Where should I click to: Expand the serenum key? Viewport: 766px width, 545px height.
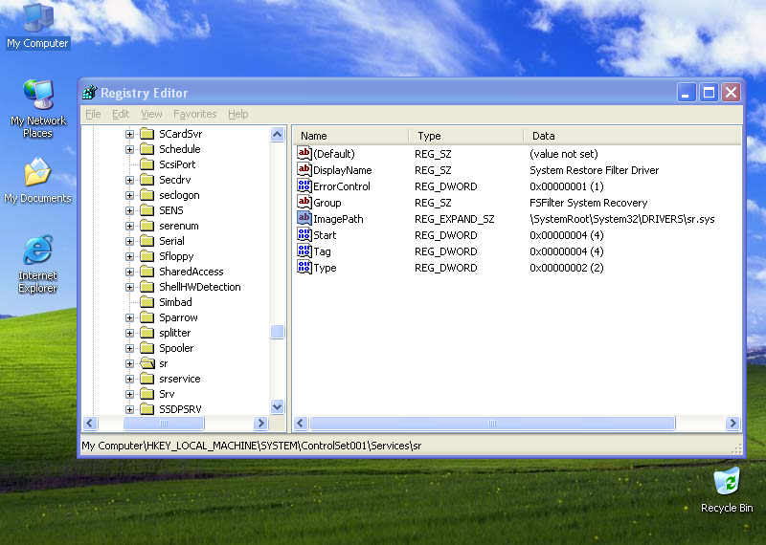point(129,226)
